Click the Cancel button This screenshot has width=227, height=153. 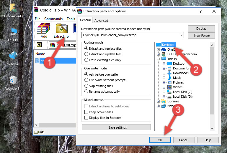pyautogui.click(x=184, y=140)
